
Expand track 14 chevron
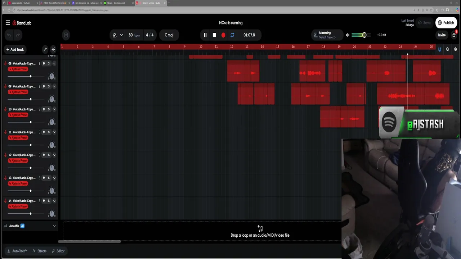tap(54, 201)
